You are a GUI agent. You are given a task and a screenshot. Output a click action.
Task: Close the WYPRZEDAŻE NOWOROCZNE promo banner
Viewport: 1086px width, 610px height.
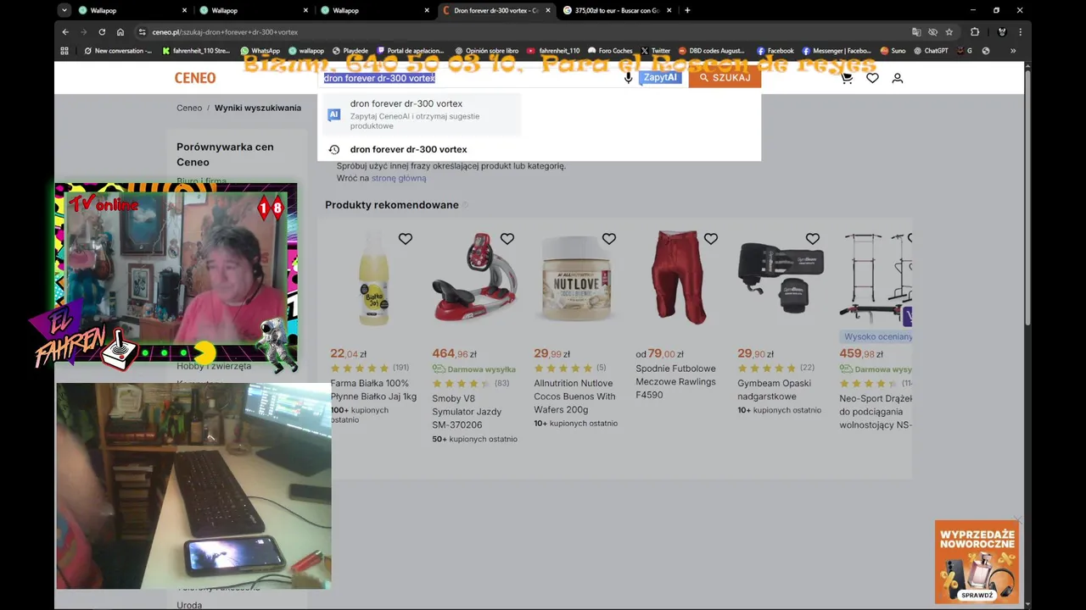pos(1016,520)
